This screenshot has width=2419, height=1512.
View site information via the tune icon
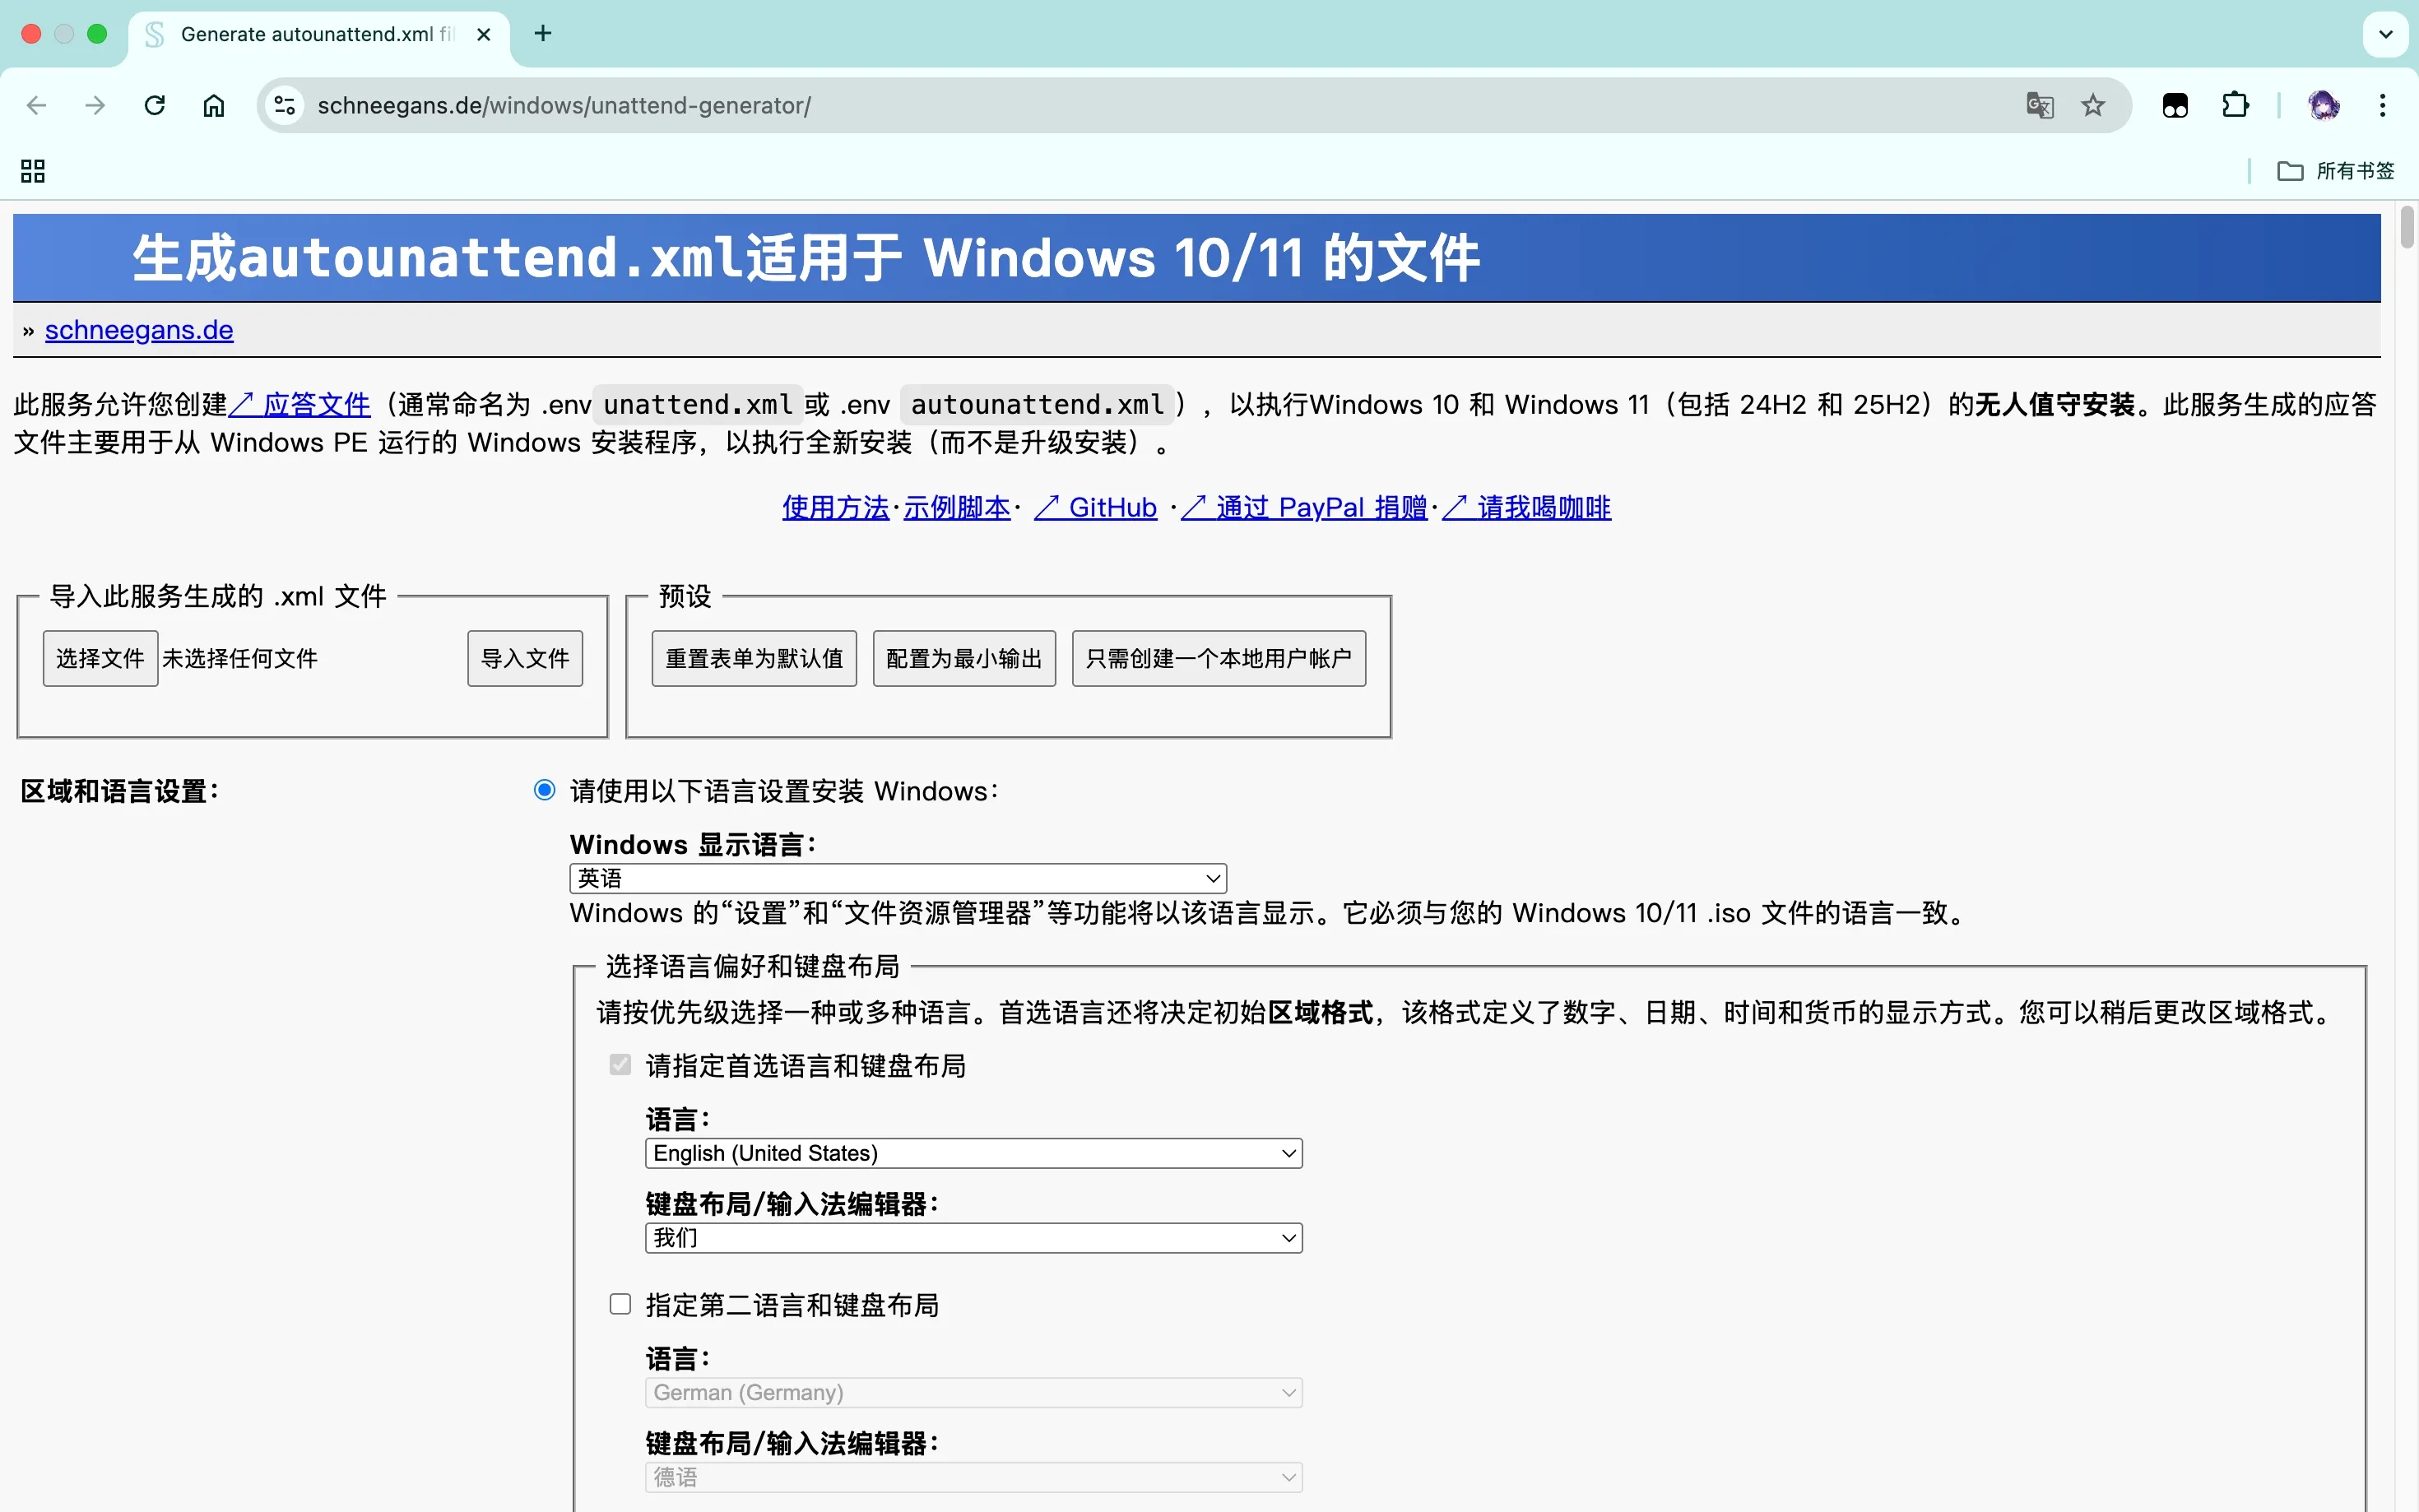coord(283,105)
